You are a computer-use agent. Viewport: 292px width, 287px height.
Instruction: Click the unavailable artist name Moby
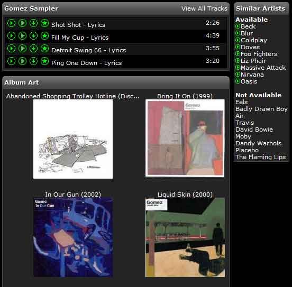[x=243, y=136]
